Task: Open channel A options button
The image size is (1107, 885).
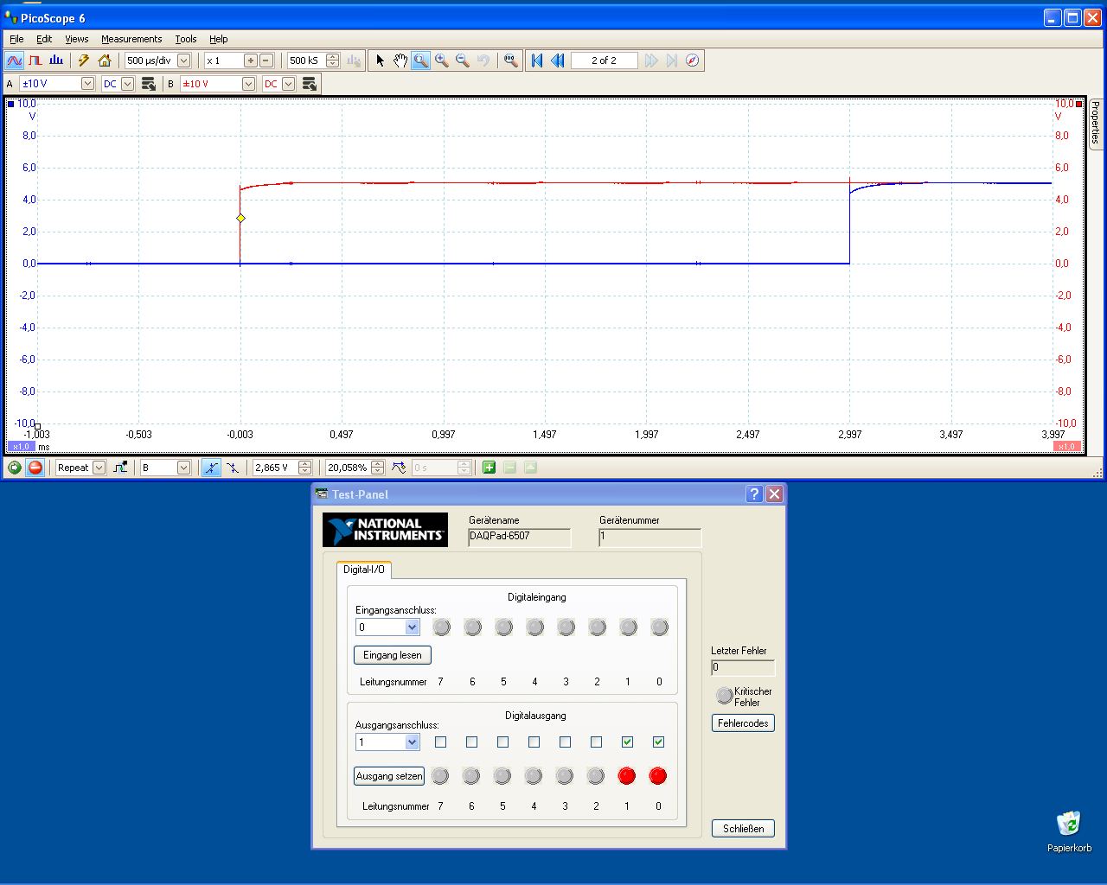Action: pos(149,84)
